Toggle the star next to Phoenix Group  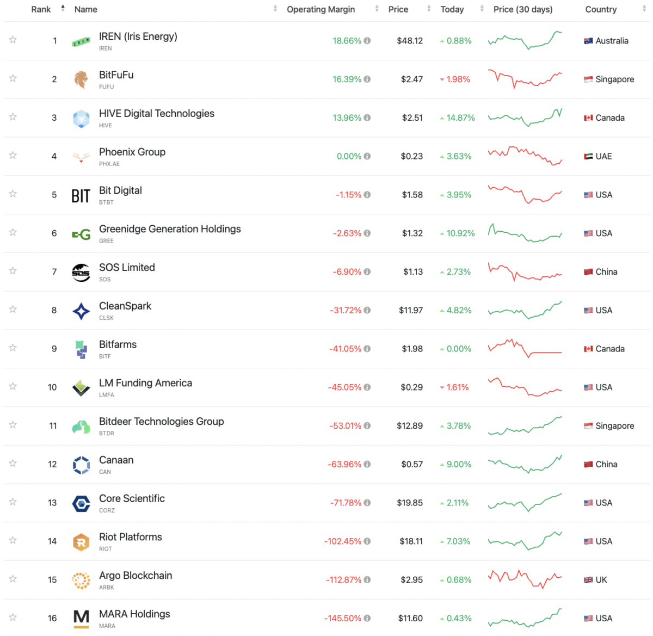[x=12, y=156]
